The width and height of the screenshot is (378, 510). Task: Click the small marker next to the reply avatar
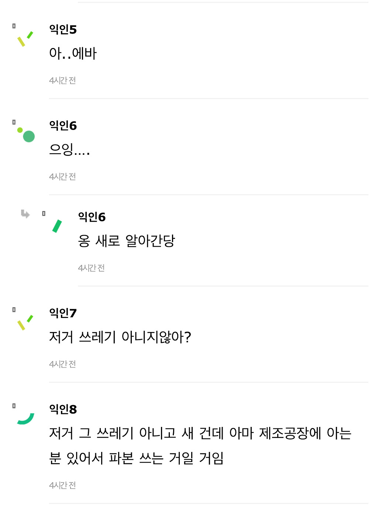[x=44, y=213]
